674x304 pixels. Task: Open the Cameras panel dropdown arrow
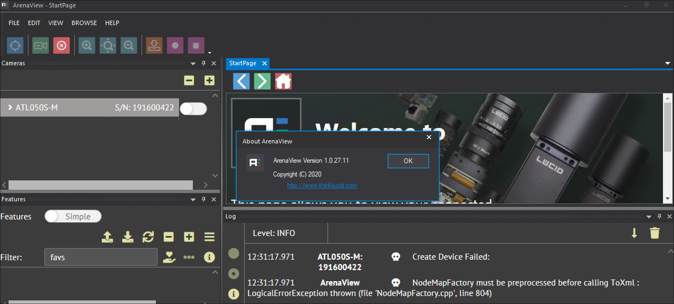tap(193, 63)
